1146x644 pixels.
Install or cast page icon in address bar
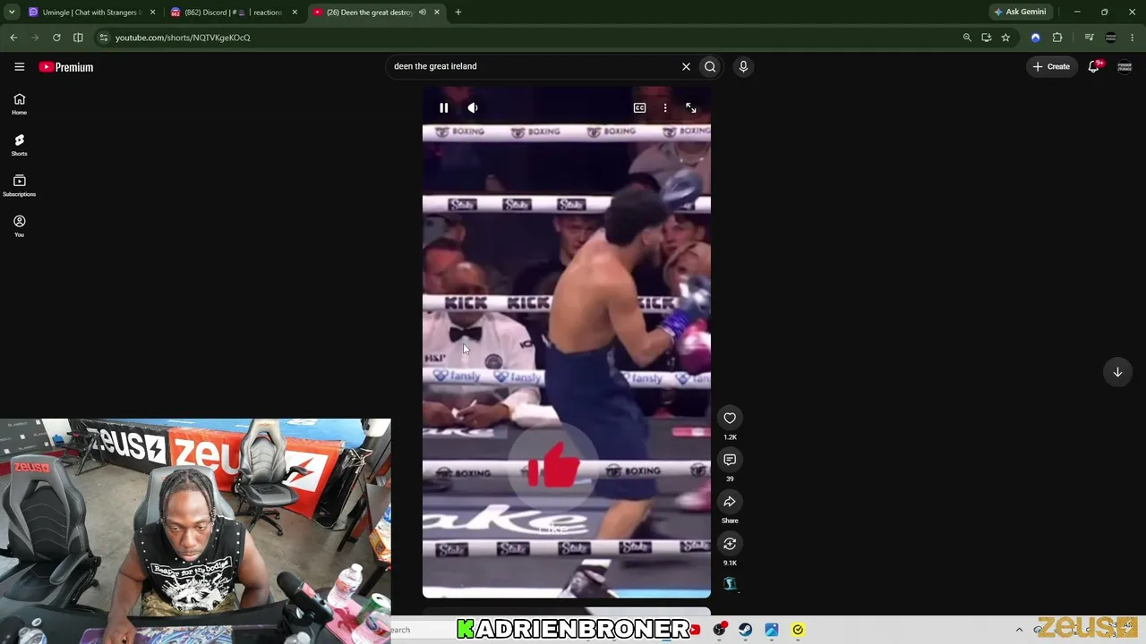pos(986,38)
